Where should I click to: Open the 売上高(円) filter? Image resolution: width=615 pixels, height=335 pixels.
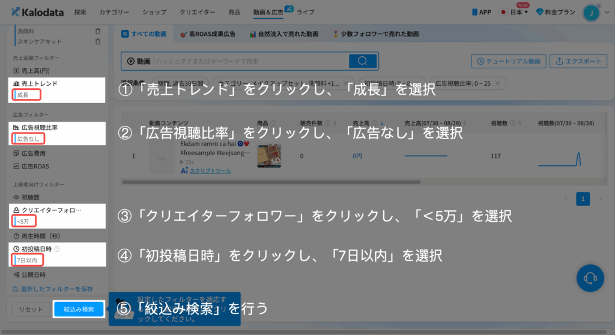[x=31, y=71]
